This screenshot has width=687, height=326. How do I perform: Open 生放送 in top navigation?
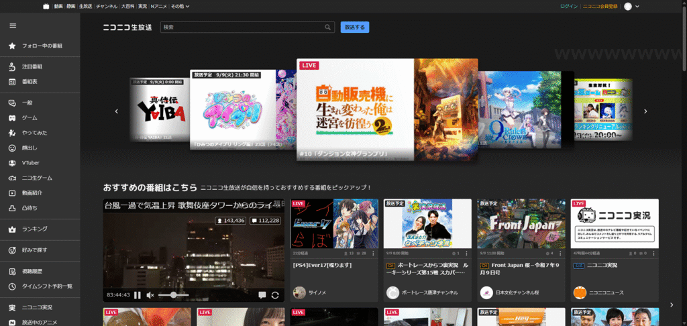(85, 6)
